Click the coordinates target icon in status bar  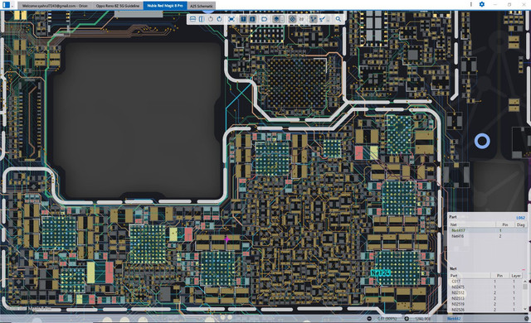tap(407, 319)
